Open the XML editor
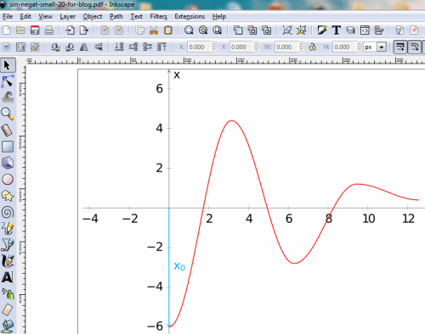This screenshot has height=334, width=425. tap(365, 31)
